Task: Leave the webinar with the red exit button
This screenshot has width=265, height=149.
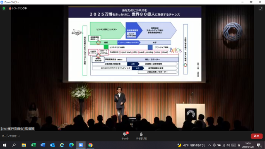Action: pyautogui.click(x=257, y=136)
